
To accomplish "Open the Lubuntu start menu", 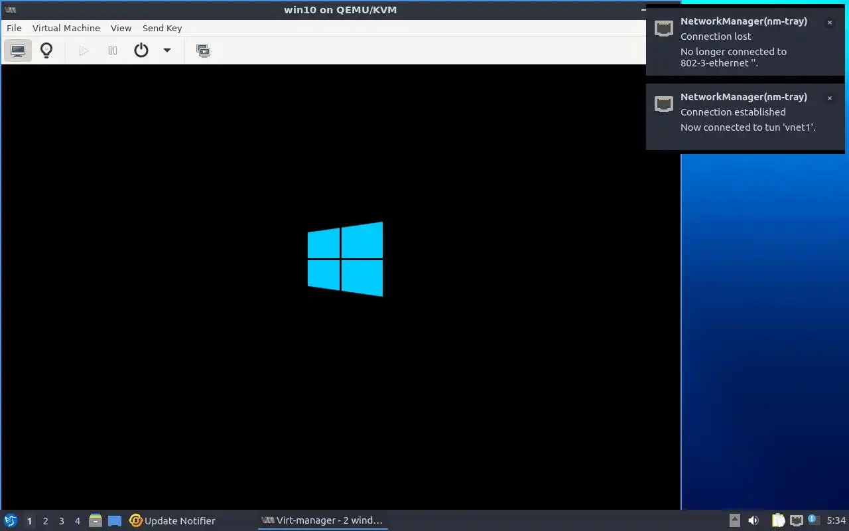I will (11, 520).
